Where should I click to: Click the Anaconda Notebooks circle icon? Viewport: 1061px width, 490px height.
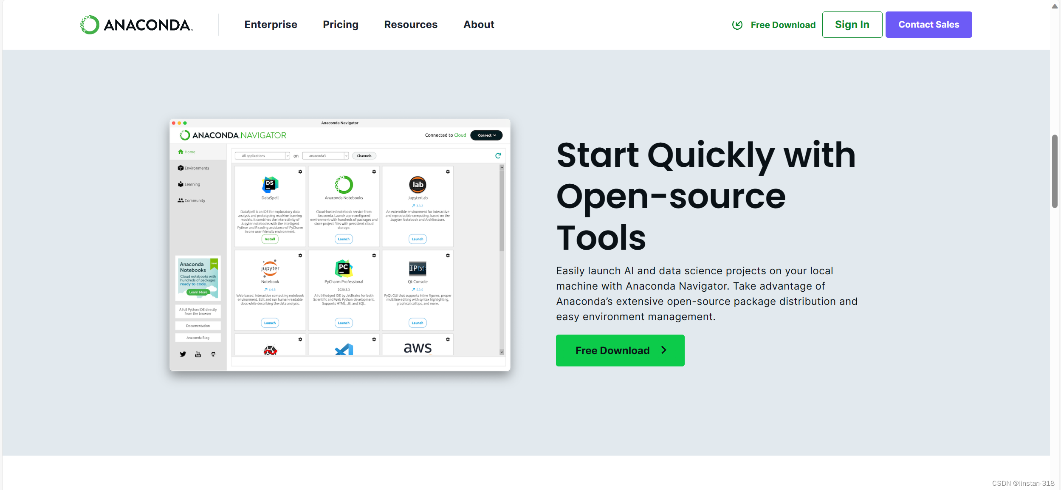click(x=344, y=184)
